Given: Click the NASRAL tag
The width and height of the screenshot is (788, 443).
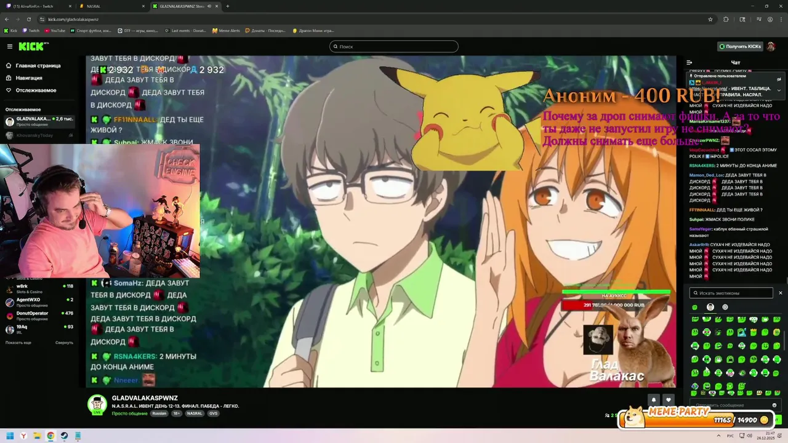Looking at the screenshot, I should point(195,413).
